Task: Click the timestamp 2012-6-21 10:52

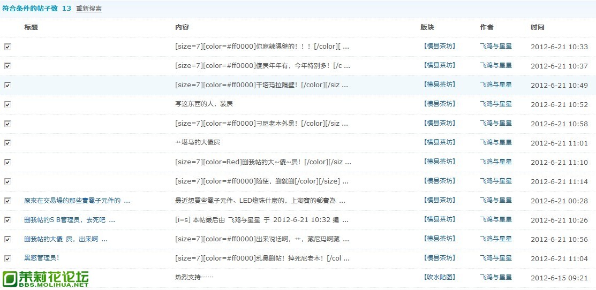Action: (559, 105)
